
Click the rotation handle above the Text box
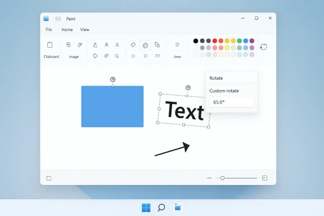tap(188, 88)
